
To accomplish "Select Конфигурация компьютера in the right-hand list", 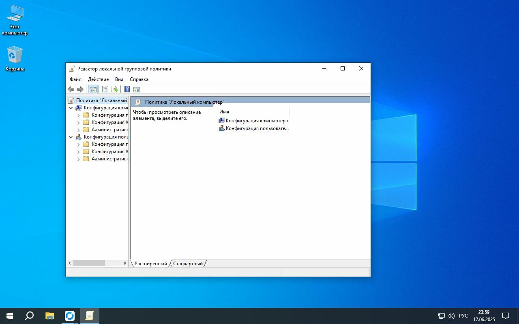I will click(x=256, y=121).
